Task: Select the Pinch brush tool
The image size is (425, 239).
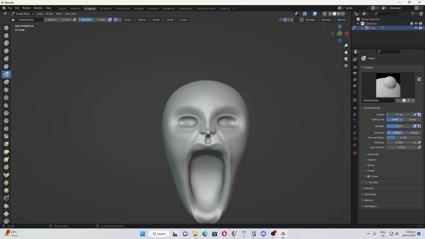Action: pyautogui.click(x=6, y=136)
